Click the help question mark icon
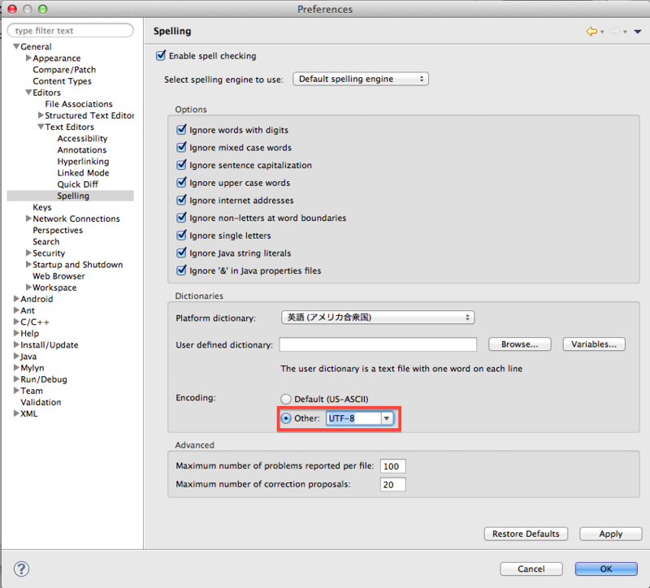The width and height of the screenshot is (650, 588). [x=22, y=569]
